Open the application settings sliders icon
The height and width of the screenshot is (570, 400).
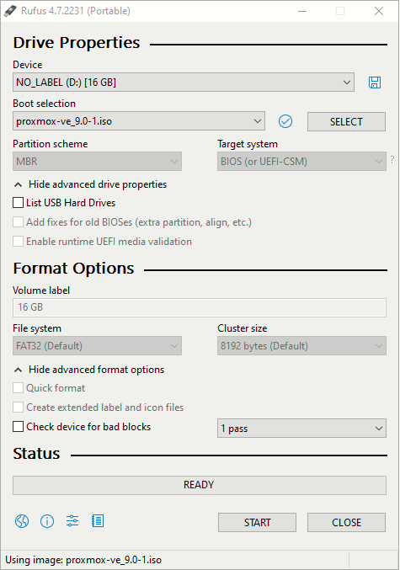tap(72, 521)
